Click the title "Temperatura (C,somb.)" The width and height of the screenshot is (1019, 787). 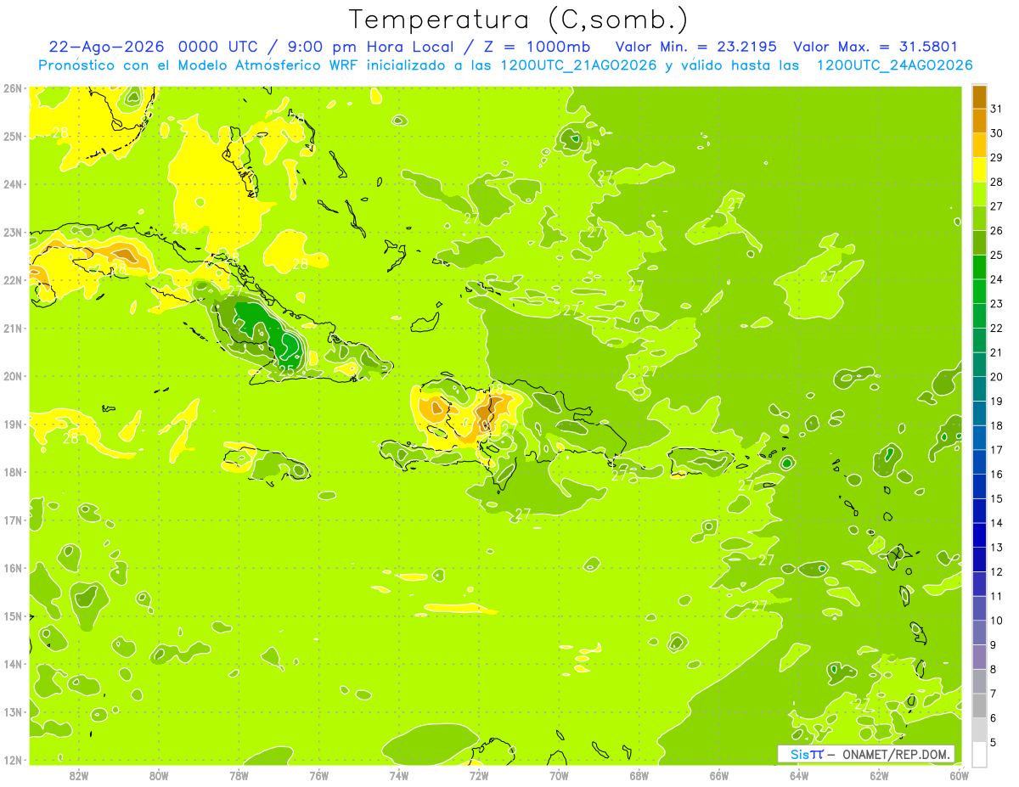click(x=519, y=20)
